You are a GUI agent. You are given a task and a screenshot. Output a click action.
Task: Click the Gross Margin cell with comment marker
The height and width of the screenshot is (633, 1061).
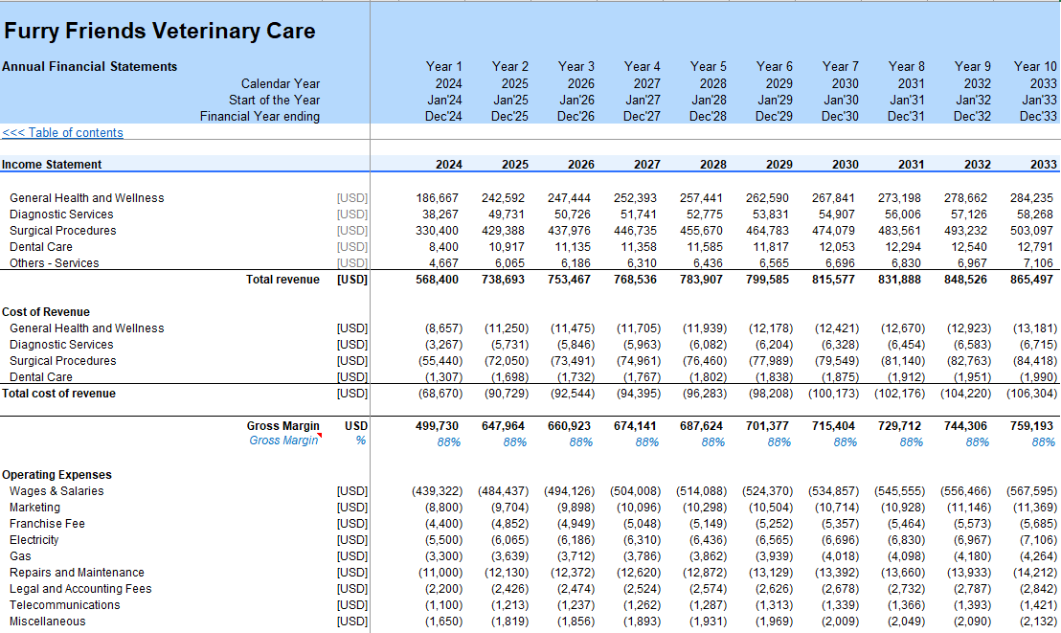[283, 441]
